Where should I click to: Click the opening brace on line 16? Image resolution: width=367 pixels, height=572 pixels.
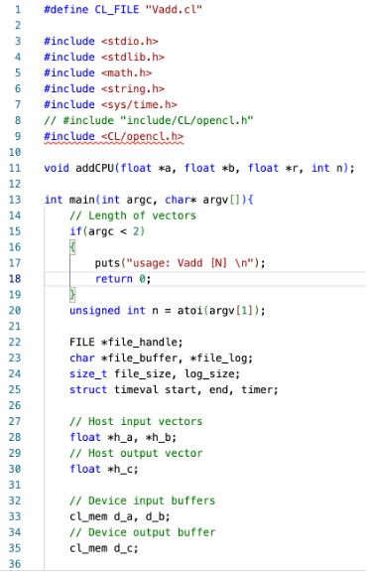(72, 247)
